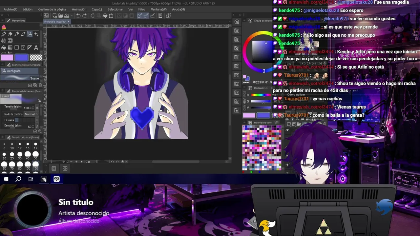Select the Figure rectangle tool
The width and height of the screenshot is (420, 236).
click(17, 48)
